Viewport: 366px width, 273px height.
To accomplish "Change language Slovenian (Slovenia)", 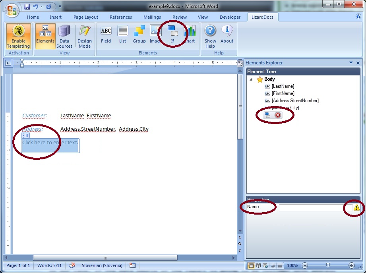I will click(102, 265).
